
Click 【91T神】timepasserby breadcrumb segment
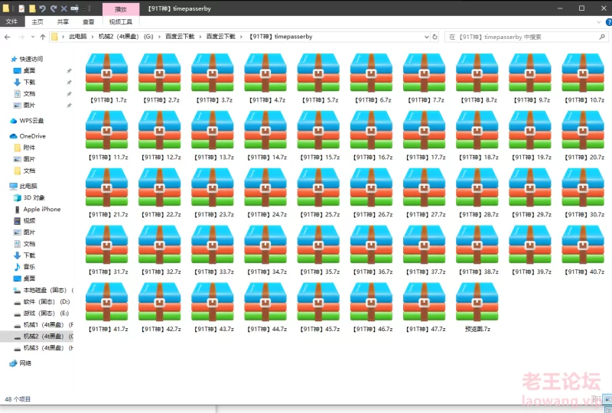[x=281, y=36]
